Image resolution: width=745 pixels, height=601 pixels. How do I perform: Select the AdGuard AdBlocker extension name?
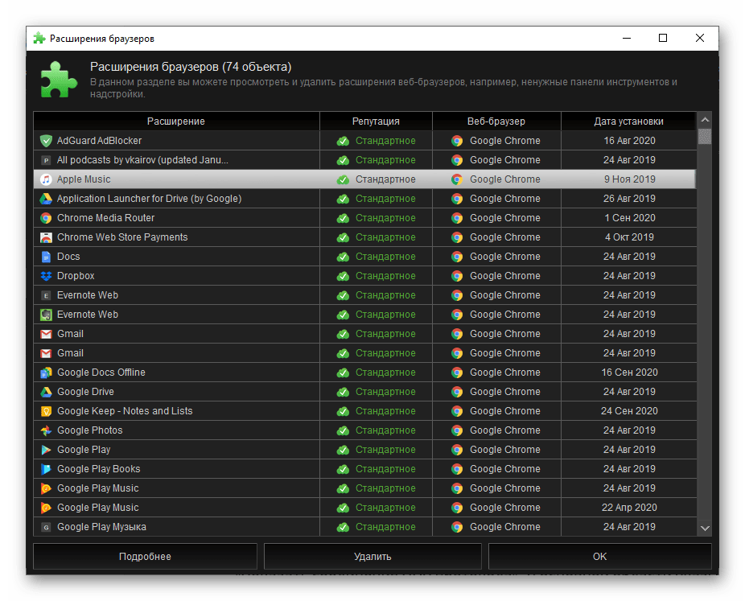(x=99, y=141)
